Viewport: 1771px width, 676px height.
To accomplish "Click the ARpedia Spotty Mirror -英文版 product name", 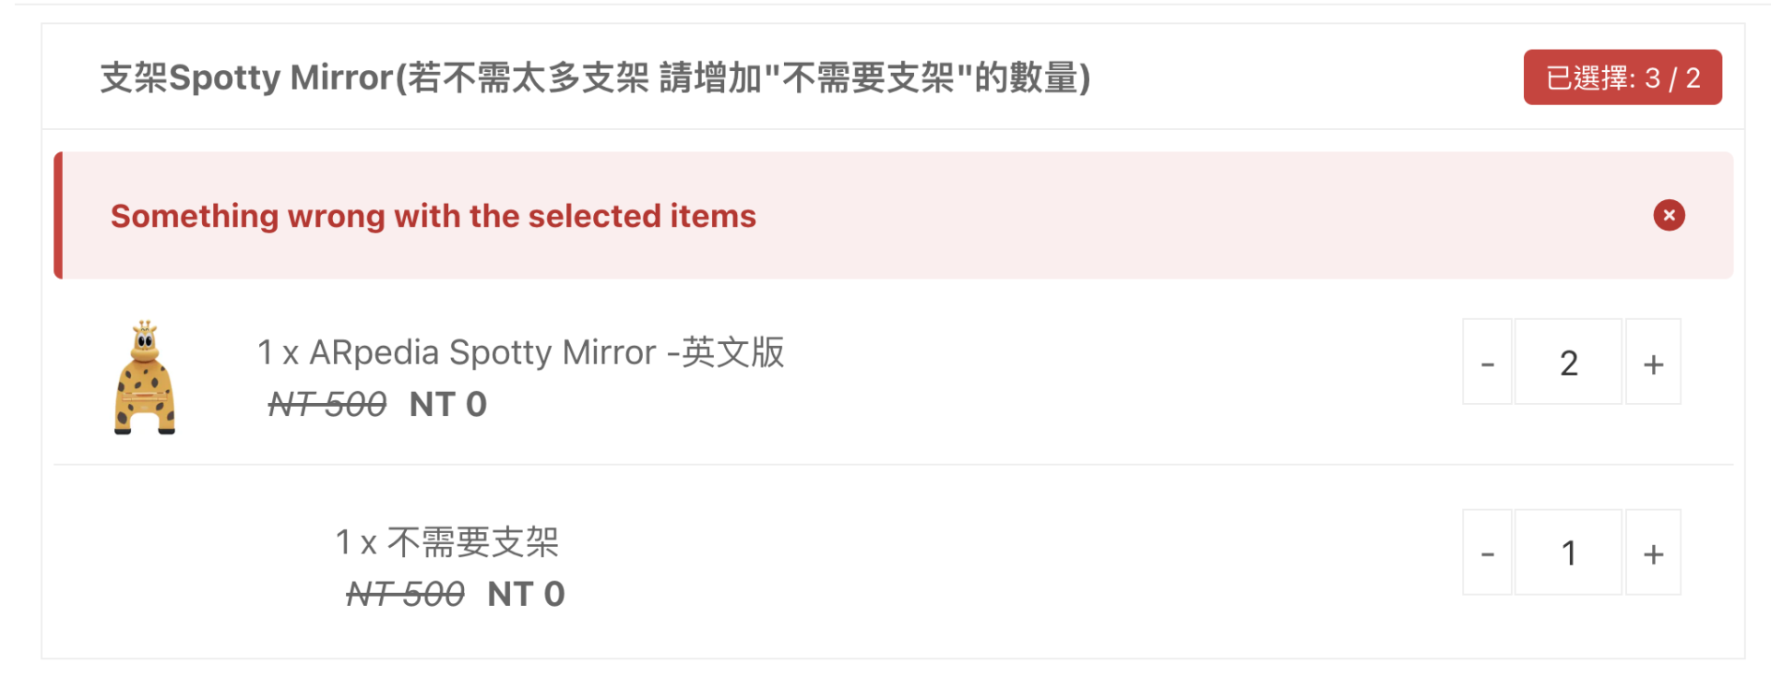I will click(x=546, y=352).
